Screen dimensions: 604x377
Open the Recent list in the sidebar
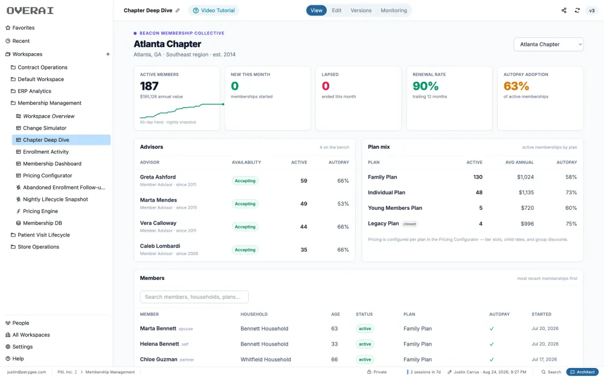click(x=18, y=41)
